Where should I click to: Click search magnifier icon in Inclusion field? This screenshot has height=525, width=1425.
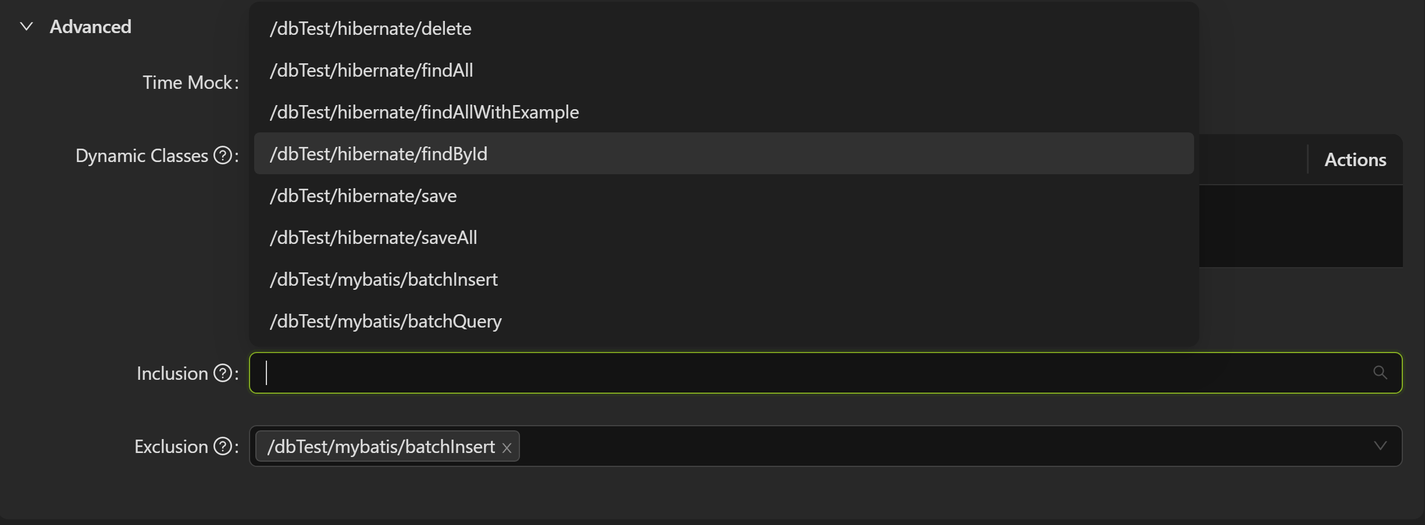1380,373
